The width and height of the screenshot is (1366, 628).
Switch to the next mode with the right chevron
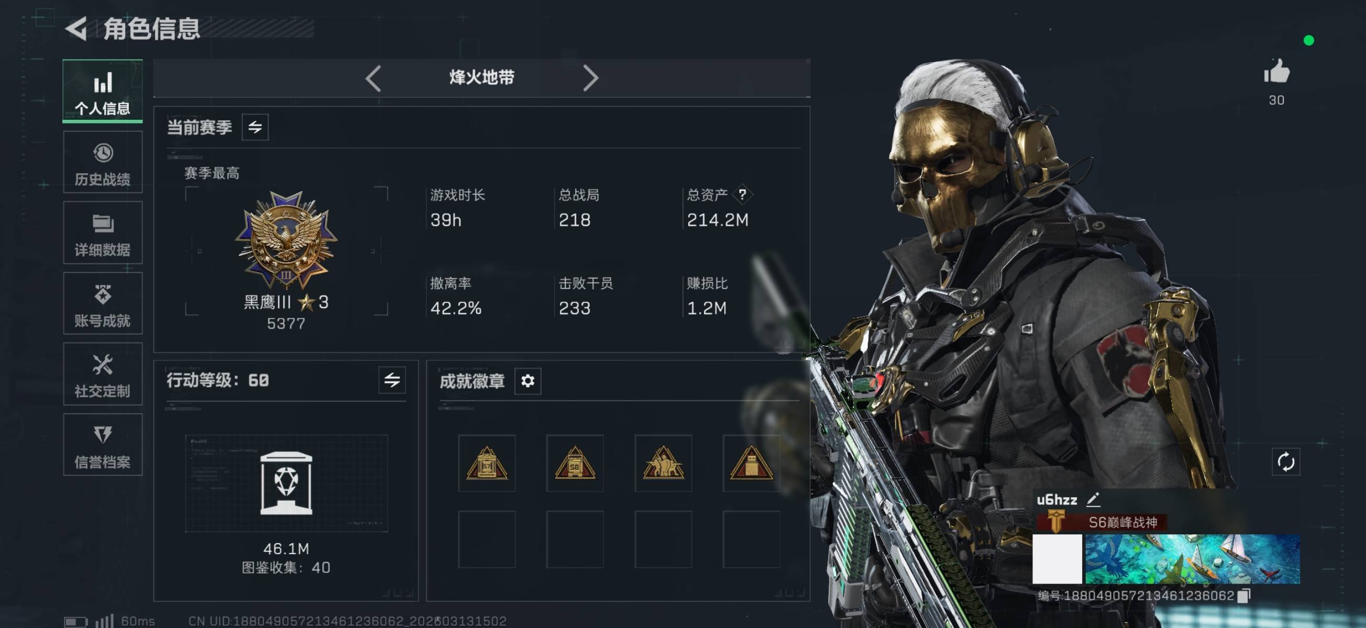[x=590, y=78]
